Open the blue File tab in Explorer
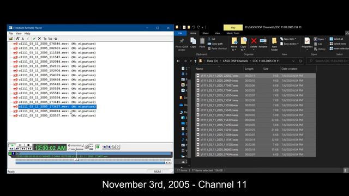This screenshot has height=196, width=349. click(180, 33)
